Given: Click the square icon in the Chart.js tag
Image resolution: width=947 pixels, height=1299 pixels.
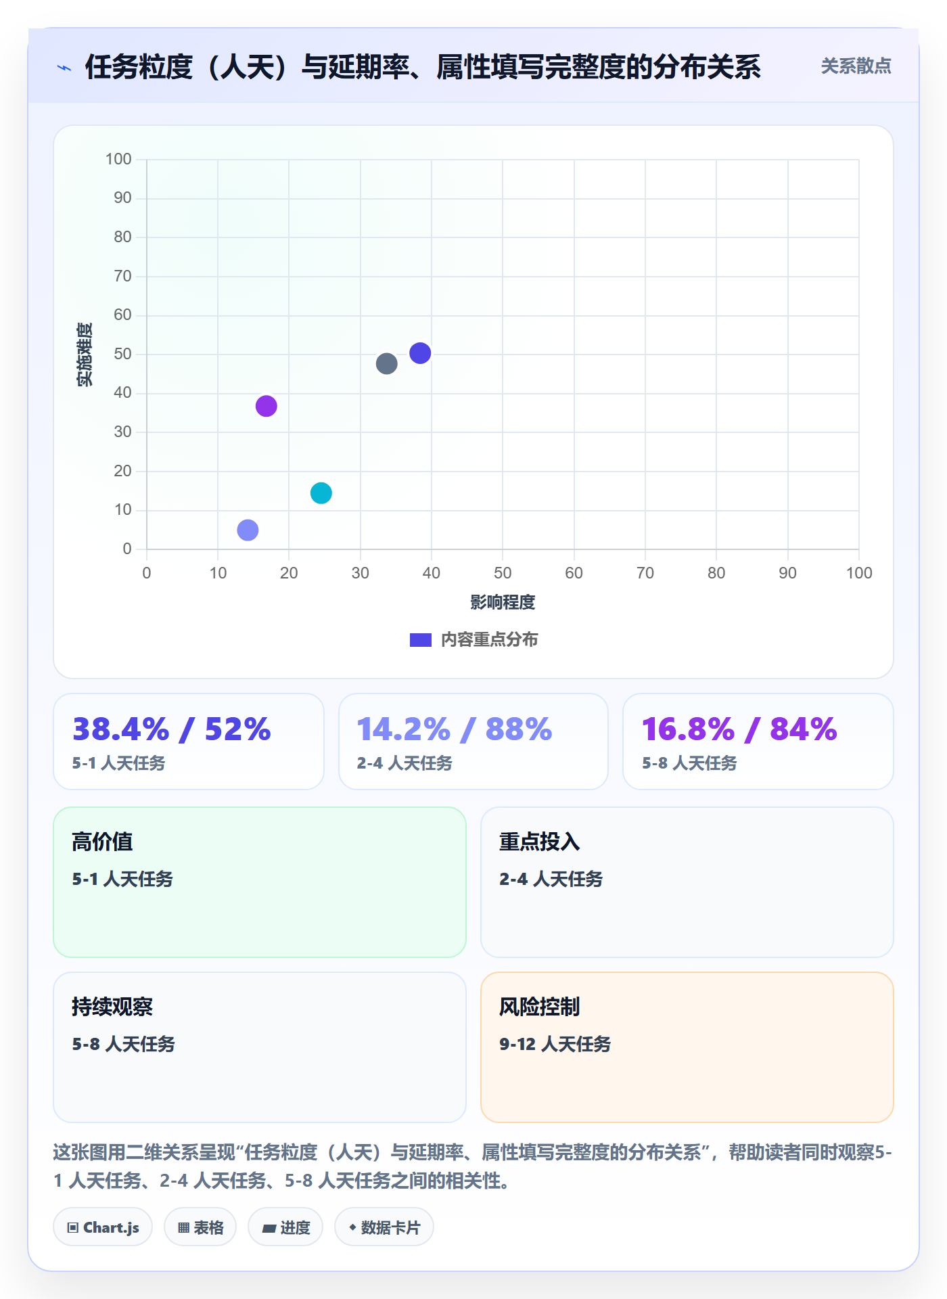Looking at the screenshot, I should point(73,1227).
